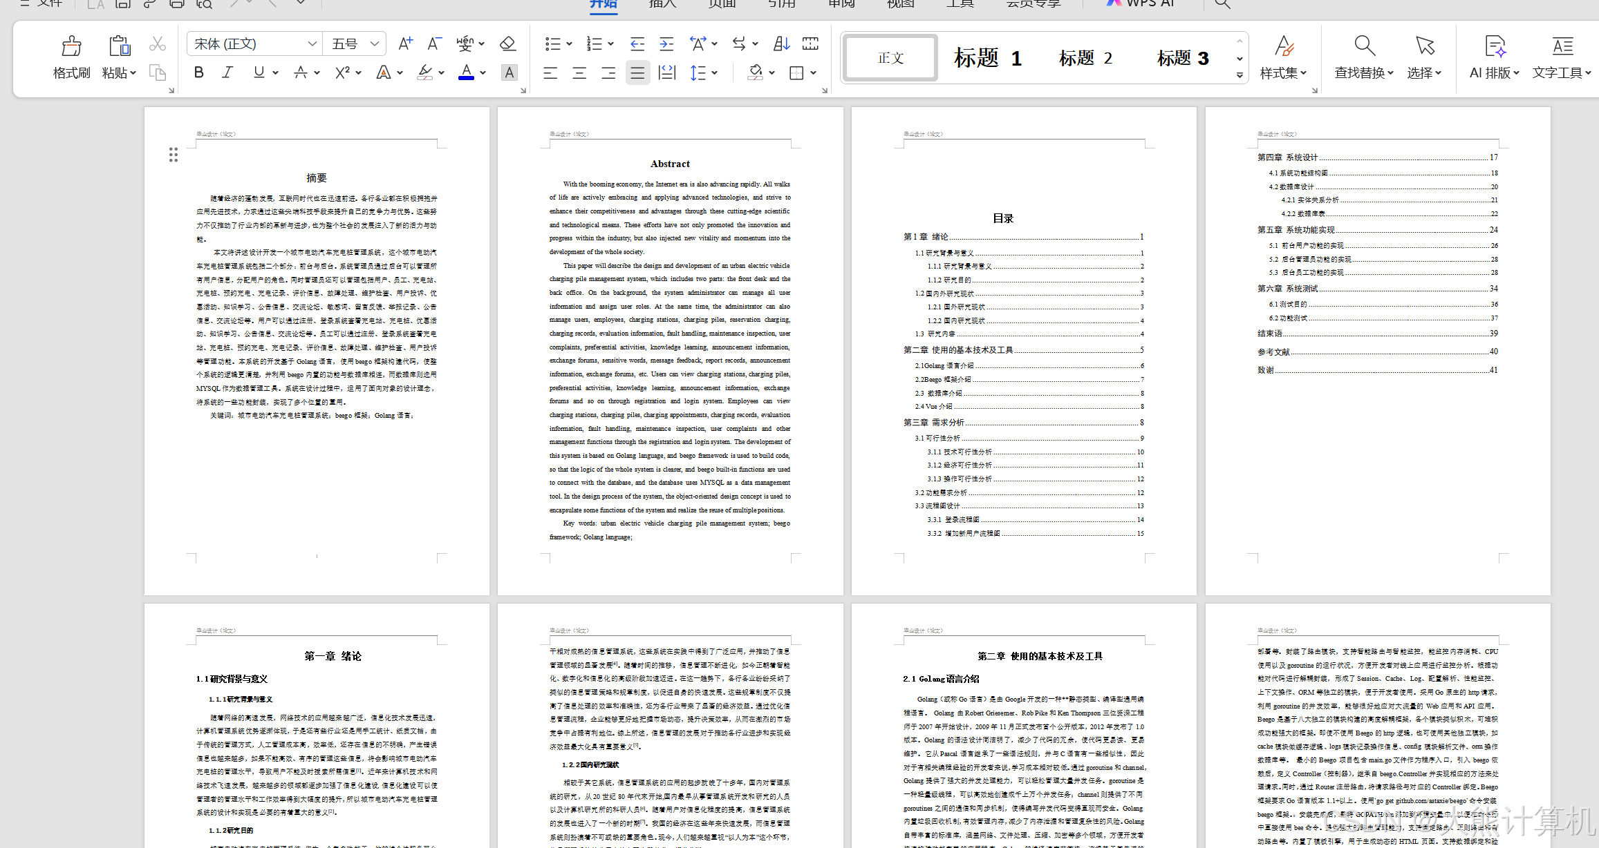Switch to the 插入 ribbon tab

tap(662, 4)
